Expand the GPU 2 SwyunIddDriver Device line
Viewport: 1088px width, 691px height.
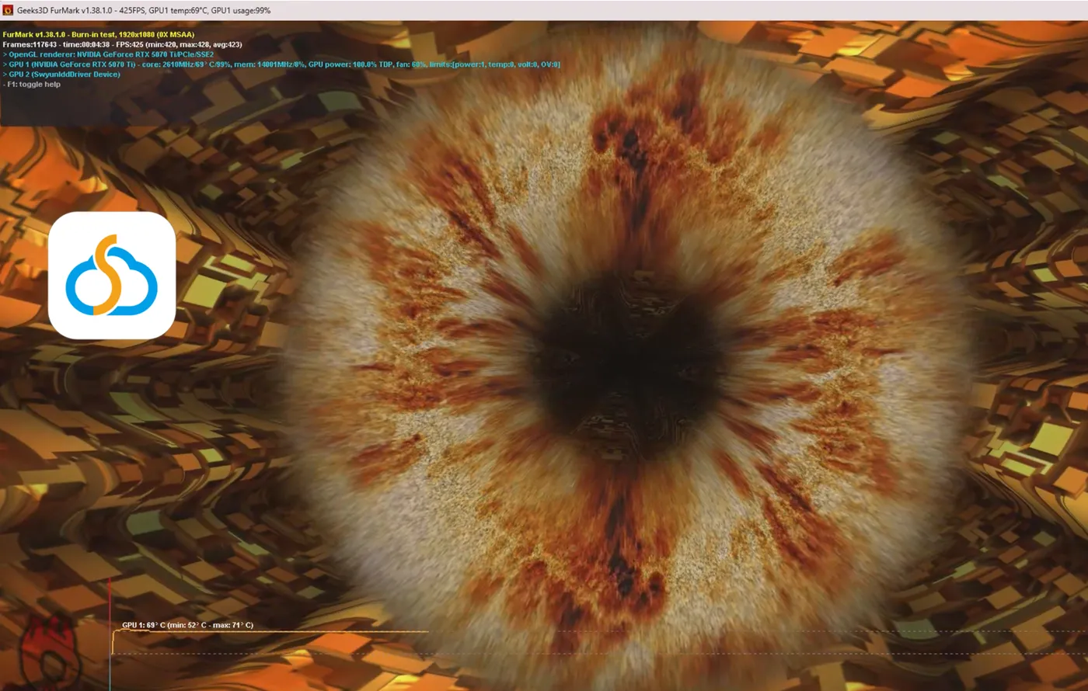pyautogui.click(x=61, y=75)
